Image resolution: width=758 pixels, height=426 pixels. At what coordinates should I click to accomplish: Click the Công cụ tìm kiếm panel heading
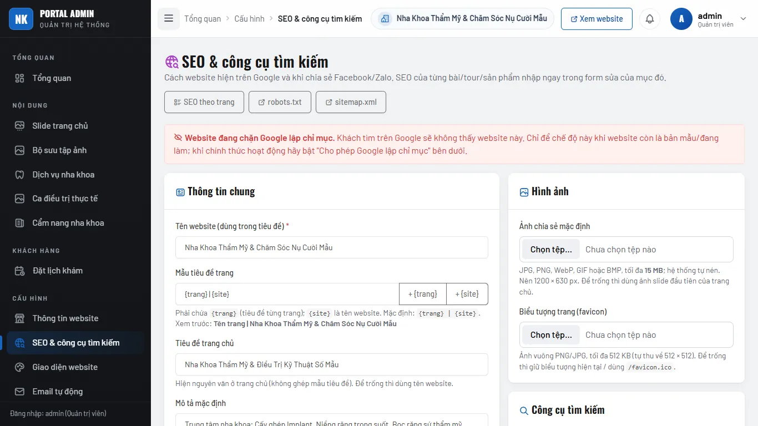pyautogui.click(x=568, y=410)
